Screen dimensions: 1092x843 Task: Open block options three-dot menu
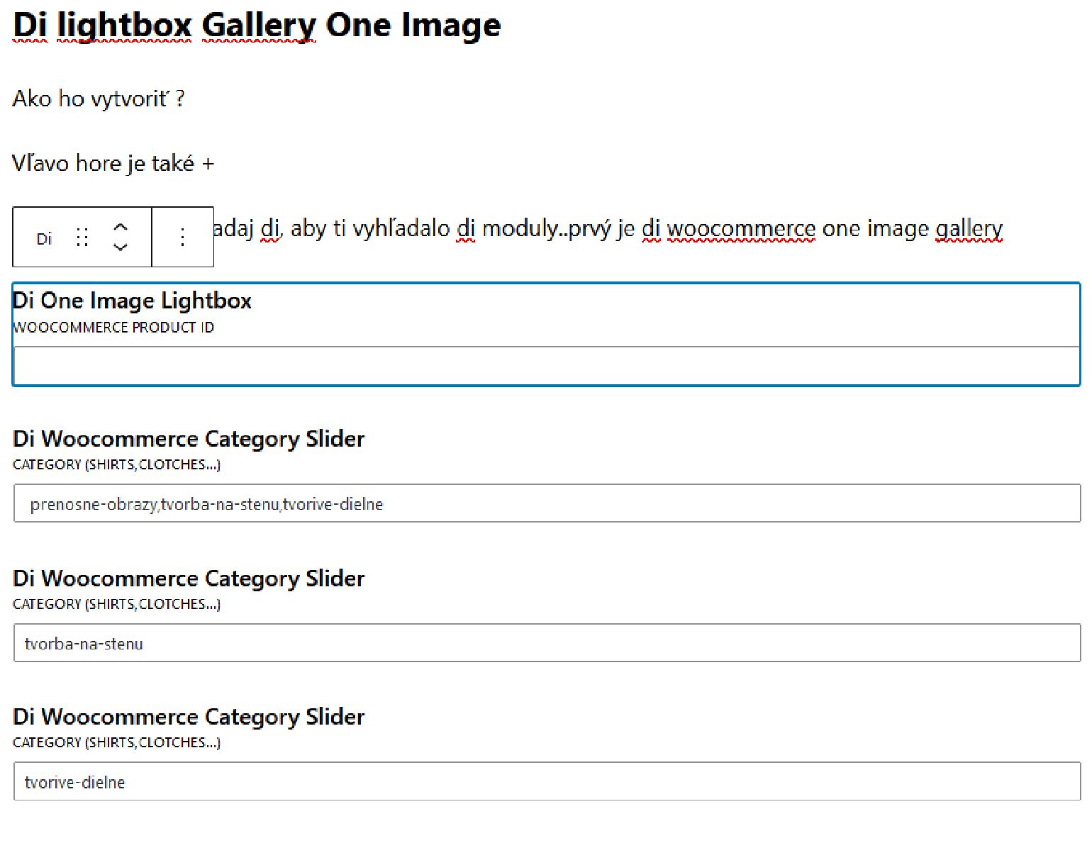click(183, 238)
